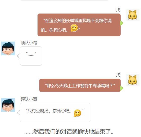Image resolution: width=141 pixels, height=137 pixels.
Task: Click the top 我 sender name
Action: click(x=118, y=10)
